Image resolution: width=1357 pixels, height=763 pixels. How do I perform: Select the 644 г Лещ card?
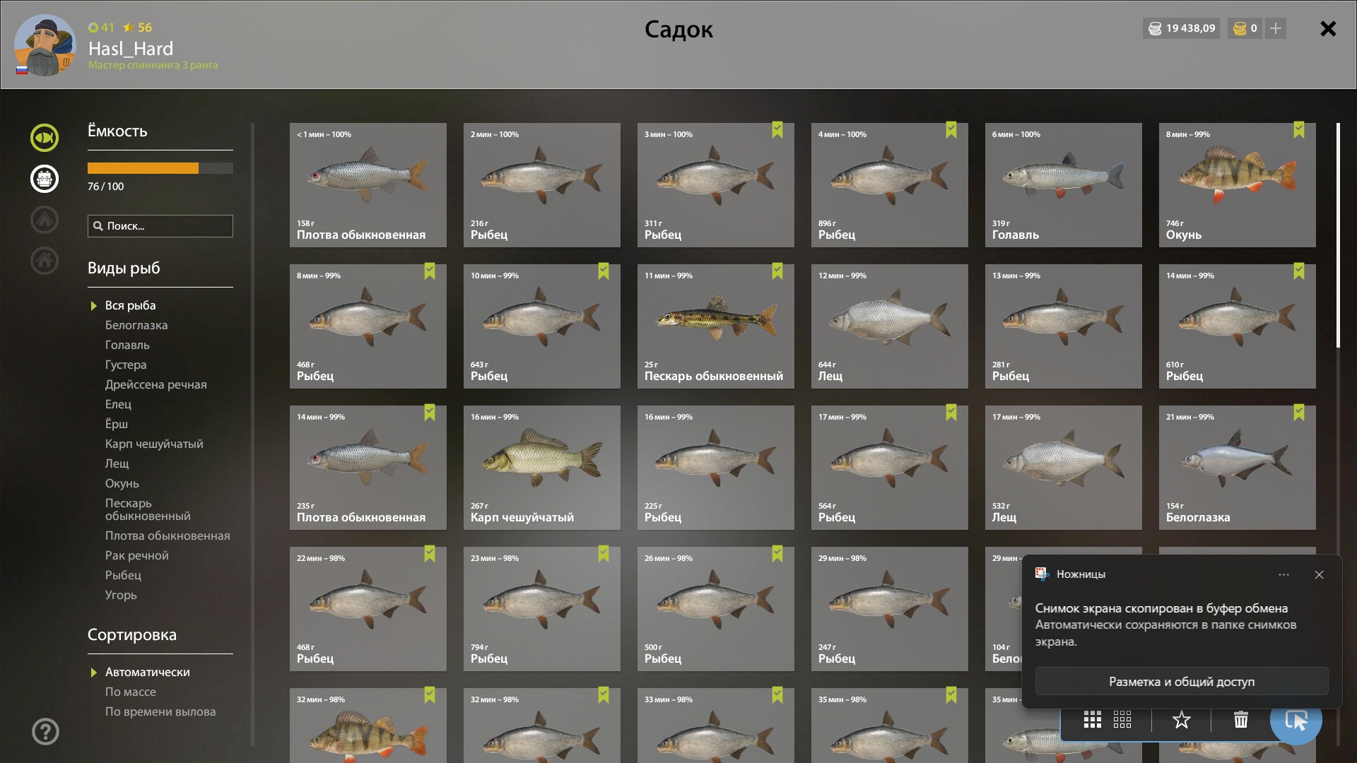[x=889, y=326]
